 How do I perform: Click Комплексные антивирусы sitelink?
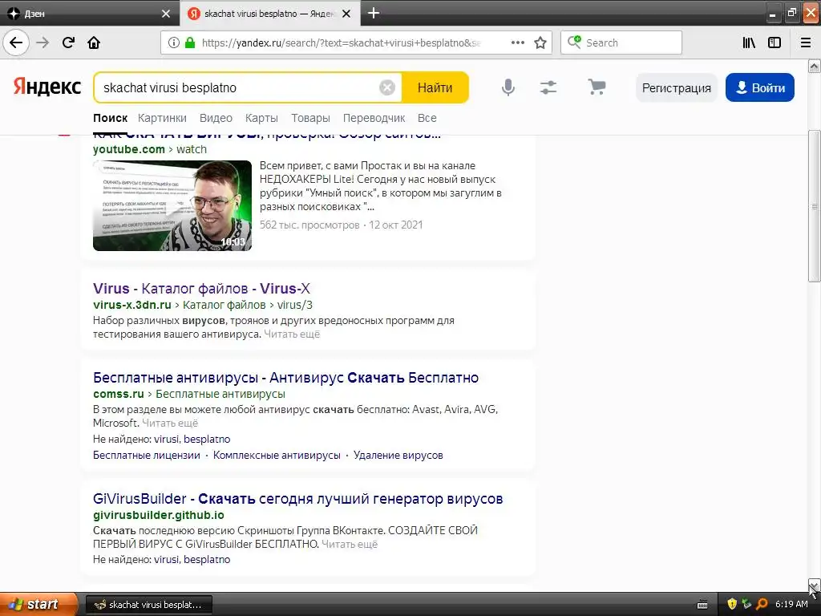tap(277, 456)
